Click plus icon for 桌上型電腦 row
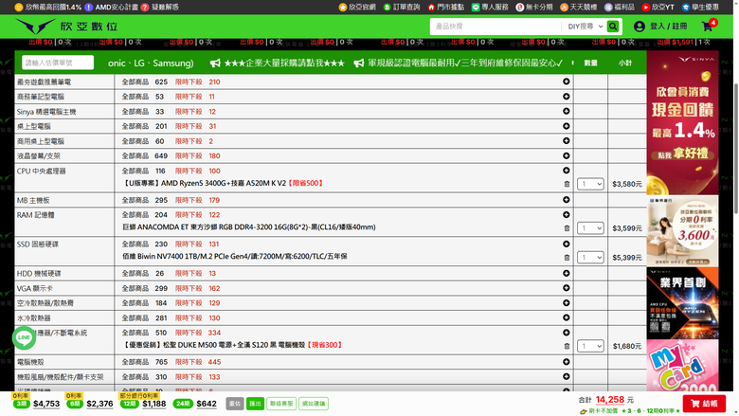The height and width of the screenshot is (416, 739). pos(566,126)
